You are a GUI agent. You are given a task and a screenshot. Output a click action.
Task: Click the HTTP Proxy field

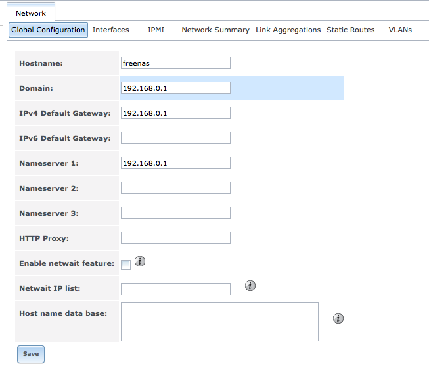coord(175,238)
